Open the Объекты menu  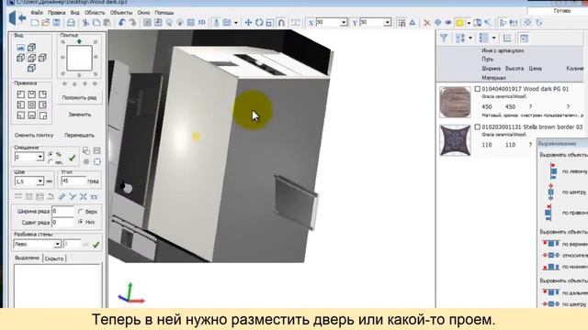point(121,12)
